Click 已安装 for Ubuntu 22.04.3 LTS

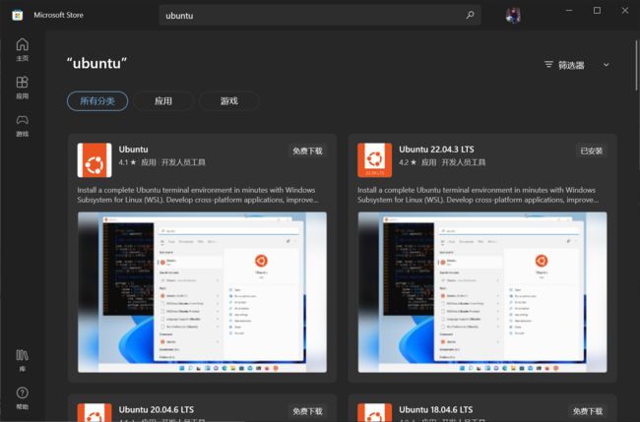(592, 151)
